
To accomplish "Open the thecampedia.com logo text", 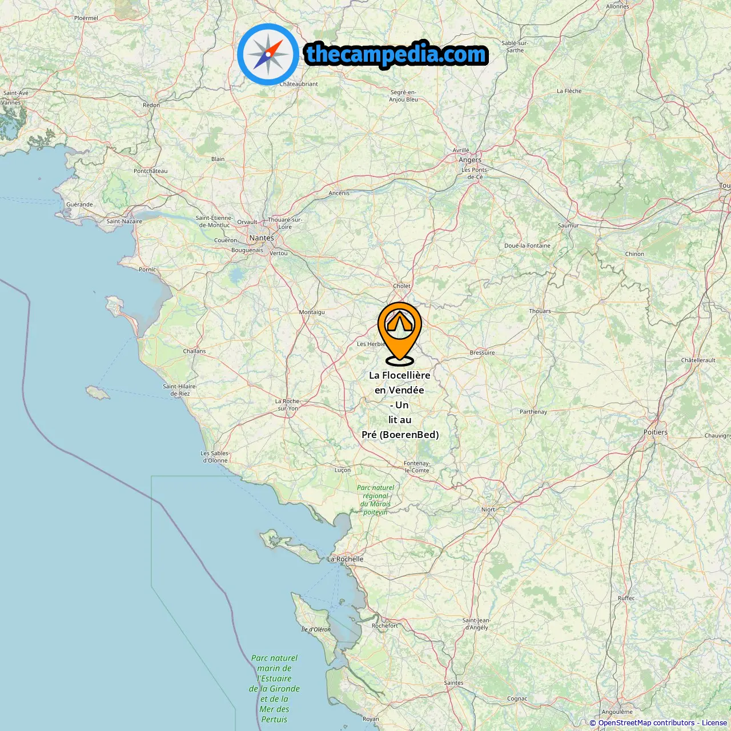I will tap(396, 54).
